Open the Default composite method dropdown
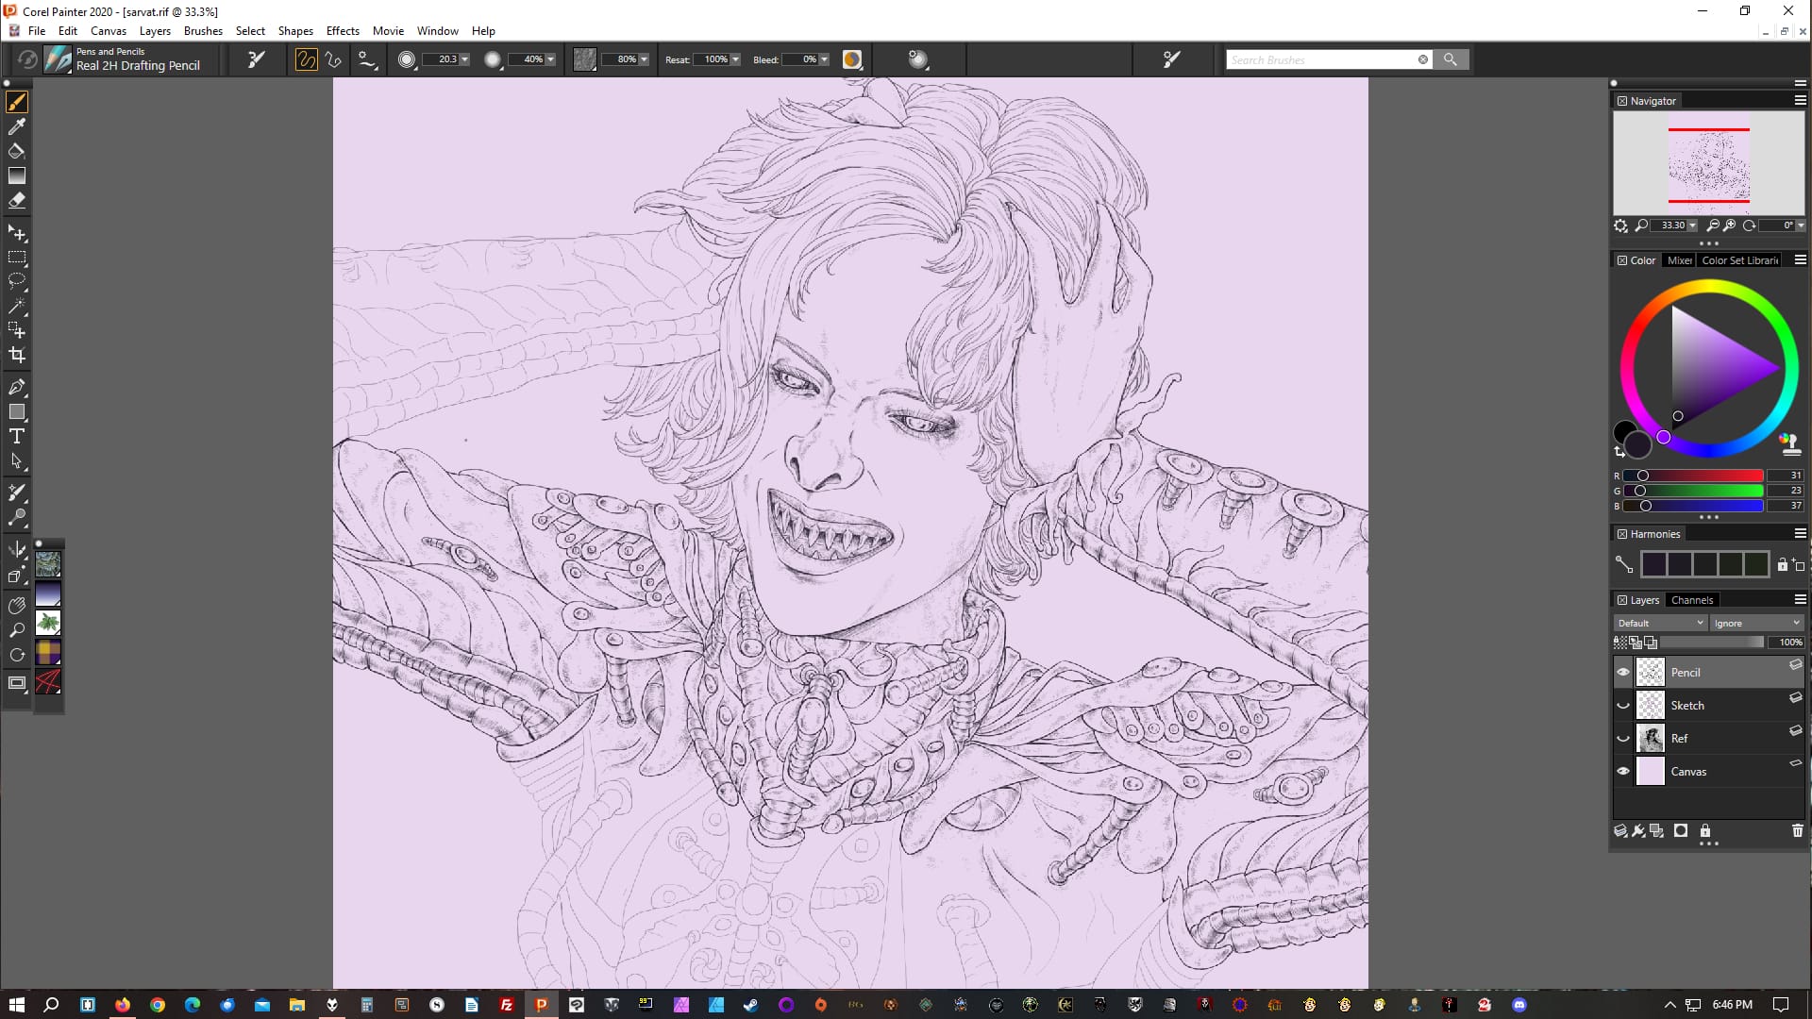 coord(1660,623)
